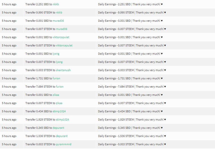
Task: Open depurant link in 0.345 SBD transfer
Action: coord(58,128)
